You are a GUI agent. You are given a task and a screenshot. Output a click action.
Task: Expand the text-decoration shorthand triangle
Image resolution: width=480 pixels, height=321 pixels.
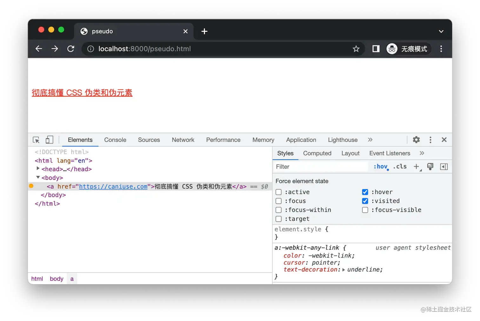pos(343,270)
